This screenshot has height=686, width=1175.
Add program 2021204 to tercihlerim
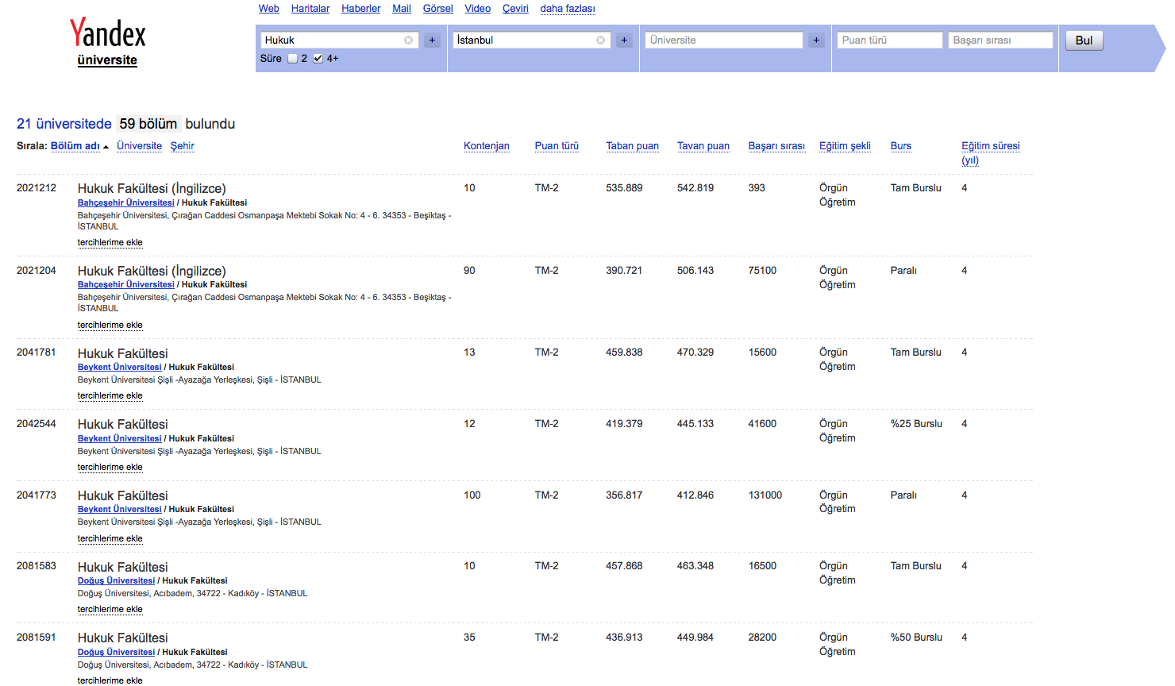(x=110, y=325)
